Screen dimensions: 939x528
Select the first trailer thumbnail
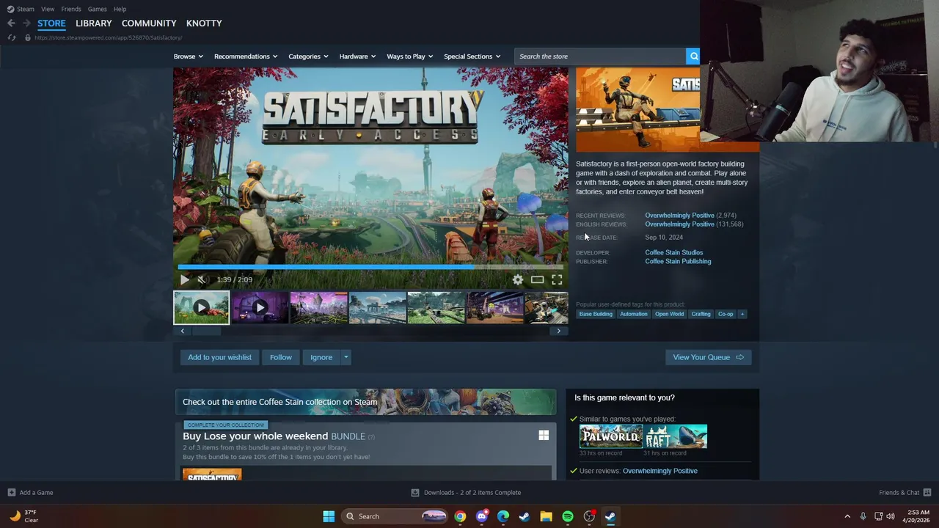pos(201,308)
